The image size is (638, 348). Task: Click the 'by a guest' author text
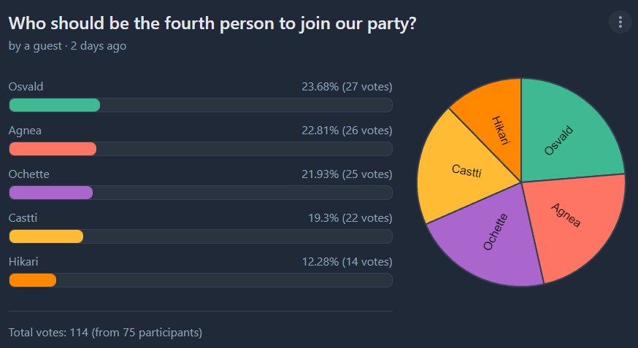tap(35, 46)
